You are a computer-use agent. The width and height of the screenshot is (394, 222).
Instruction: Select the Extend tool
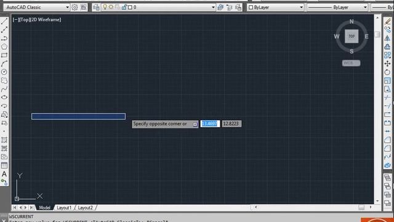pyautogui.click(x=387, y=106)
